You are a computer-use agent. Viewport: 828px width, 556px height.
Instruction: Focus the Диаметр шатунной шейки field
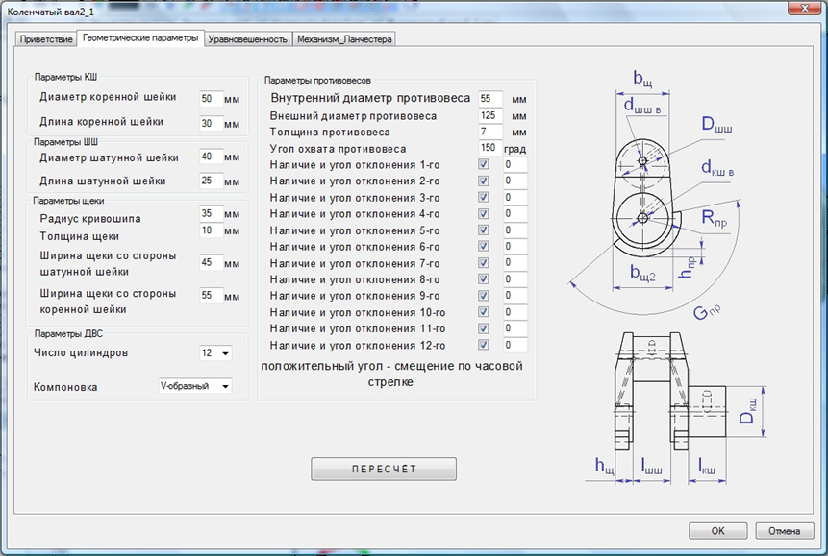[x=212, y=157]
